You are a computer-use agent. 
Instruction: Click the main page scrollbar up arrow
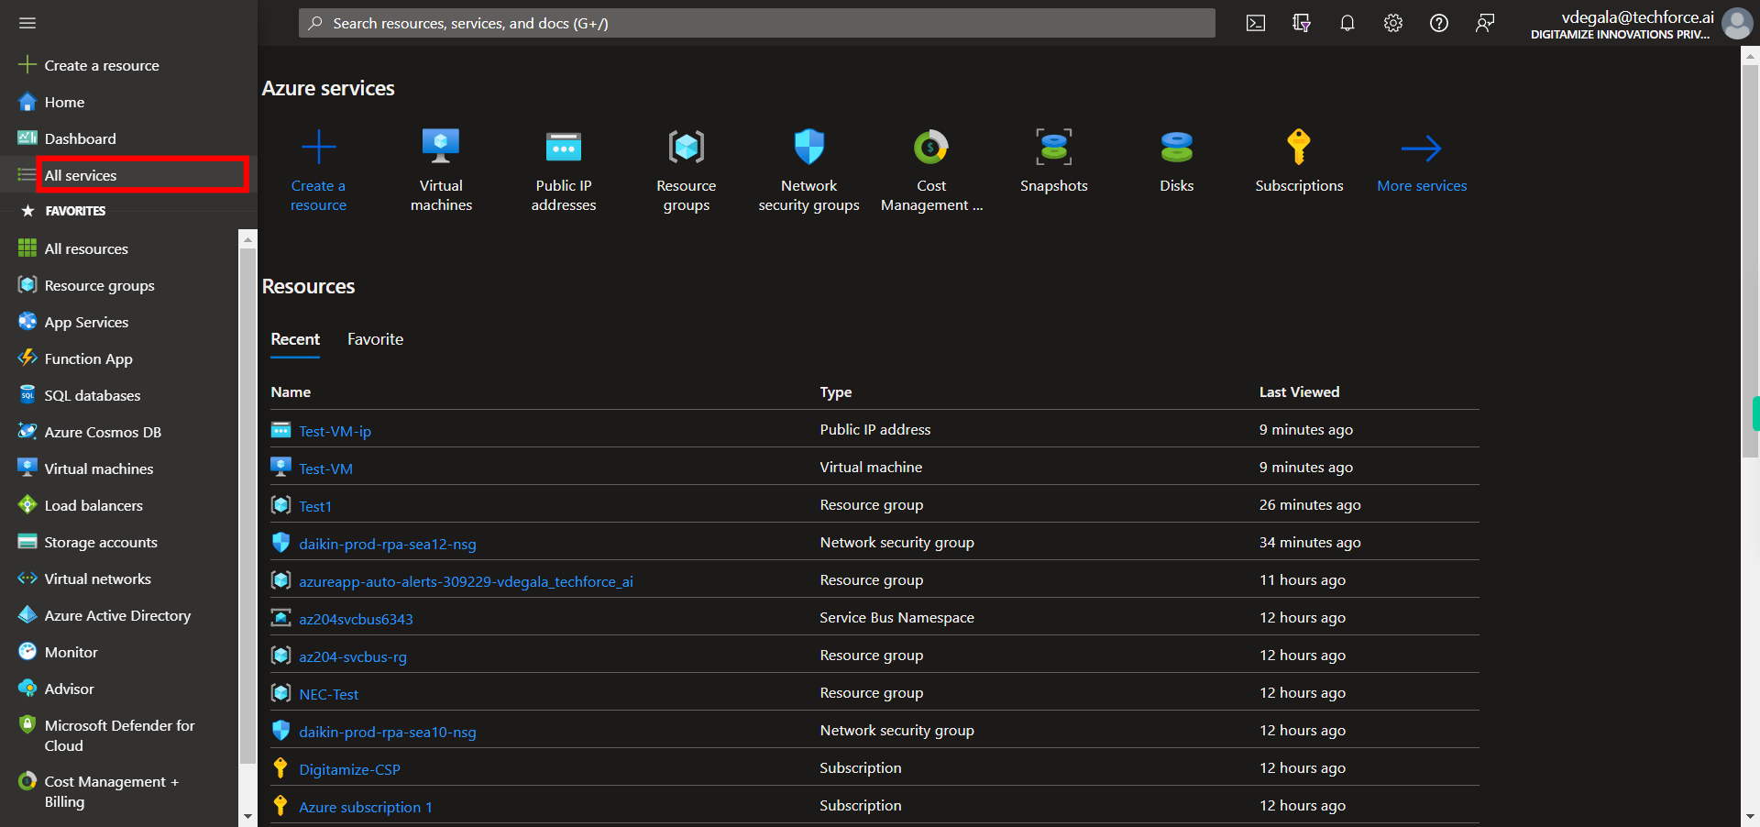[1750, 56]
